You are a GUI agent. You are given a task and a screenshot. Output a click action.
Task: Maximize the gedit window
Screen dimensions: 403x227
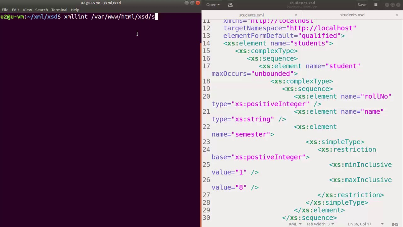click(x=393, y=5)
